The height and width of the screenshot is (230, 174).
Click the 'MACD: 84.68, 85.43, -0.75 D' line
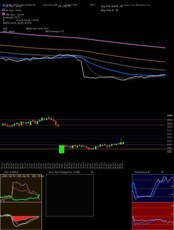(x=17, y=23)
